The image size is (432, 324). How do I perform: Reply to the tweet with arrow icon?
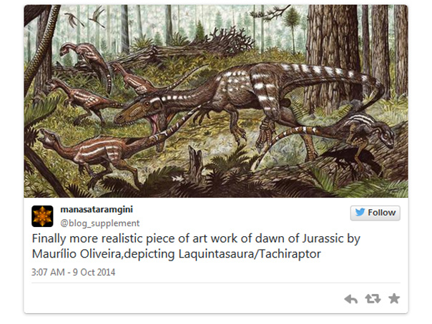(350, 299)
